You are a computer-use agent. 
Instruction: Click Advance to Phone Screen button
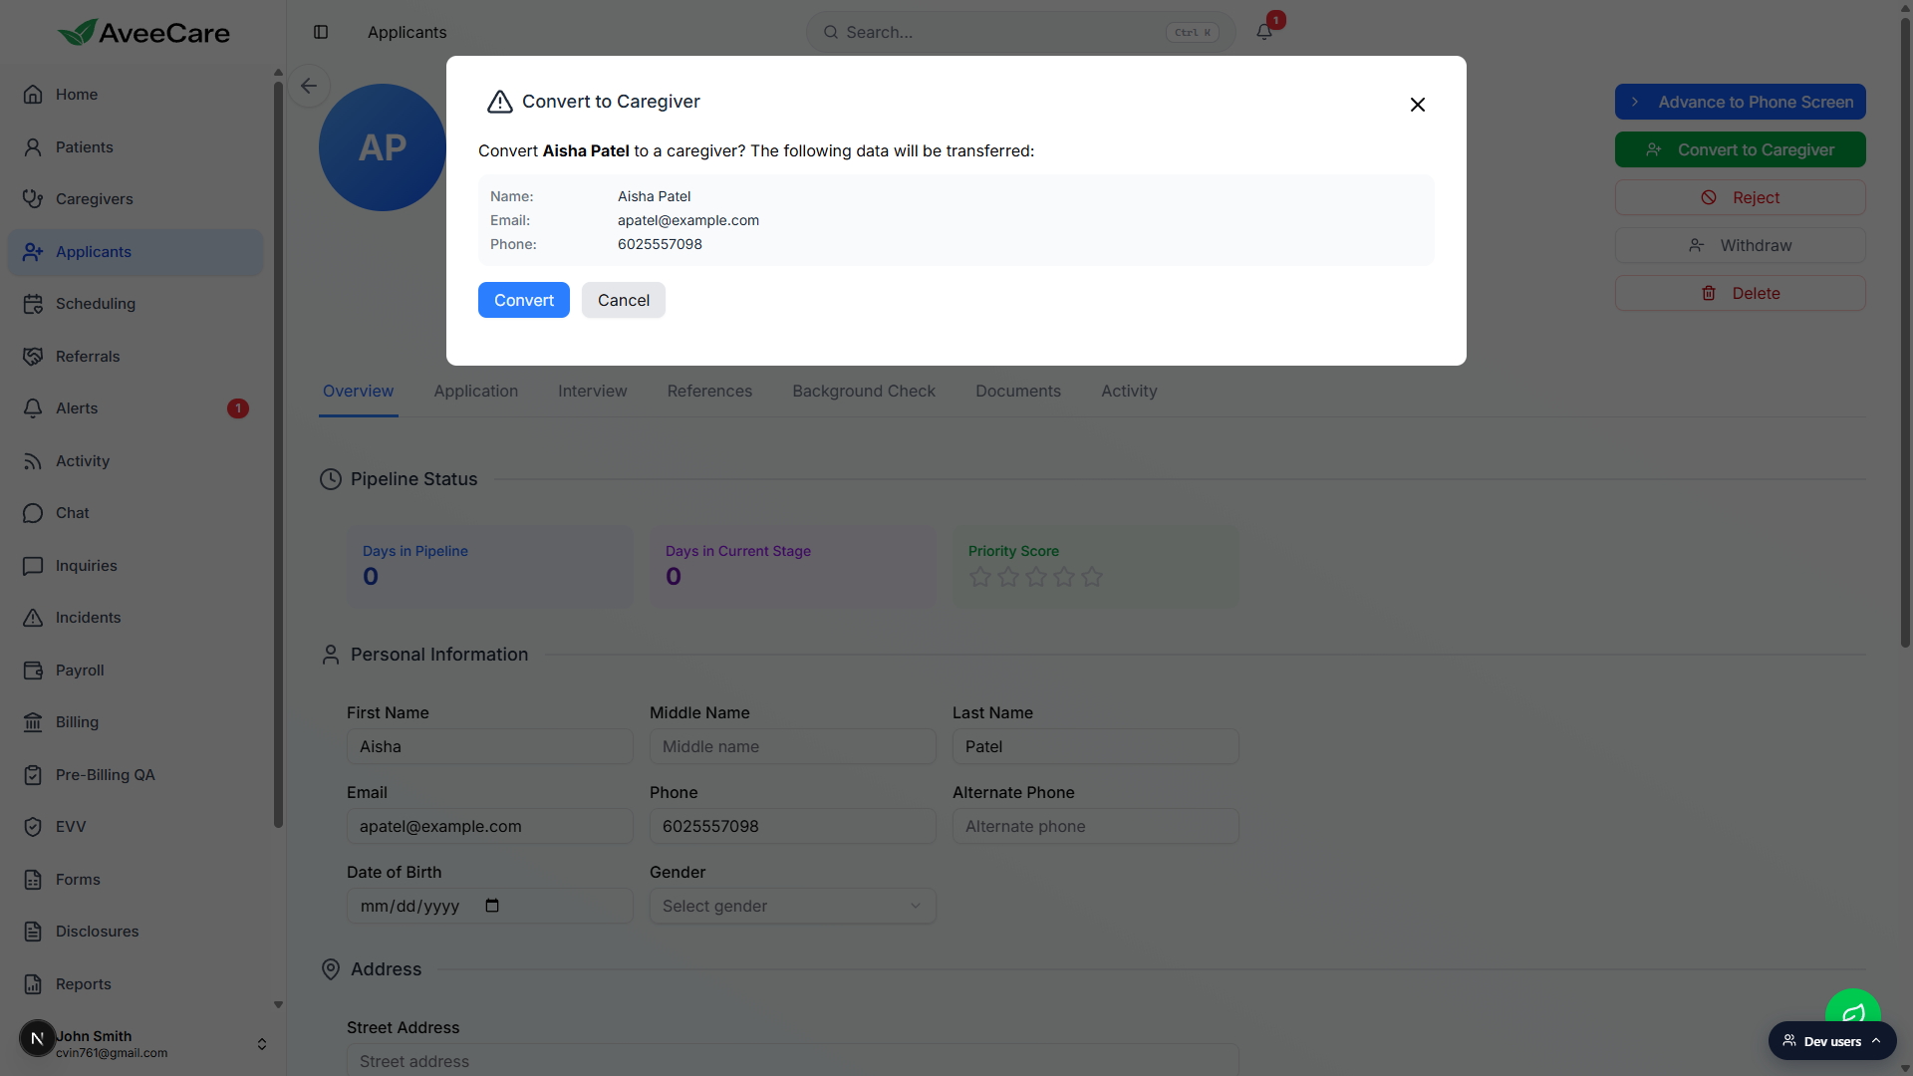pos(1741,102)
